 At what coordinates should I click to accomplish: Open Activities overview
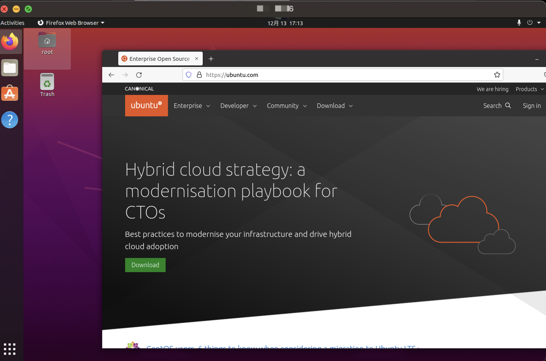[12, 23]
